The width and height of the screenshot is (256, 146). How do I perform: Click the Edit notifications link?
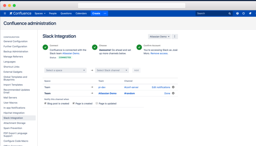pyautogui.click(x=161, y=87)
